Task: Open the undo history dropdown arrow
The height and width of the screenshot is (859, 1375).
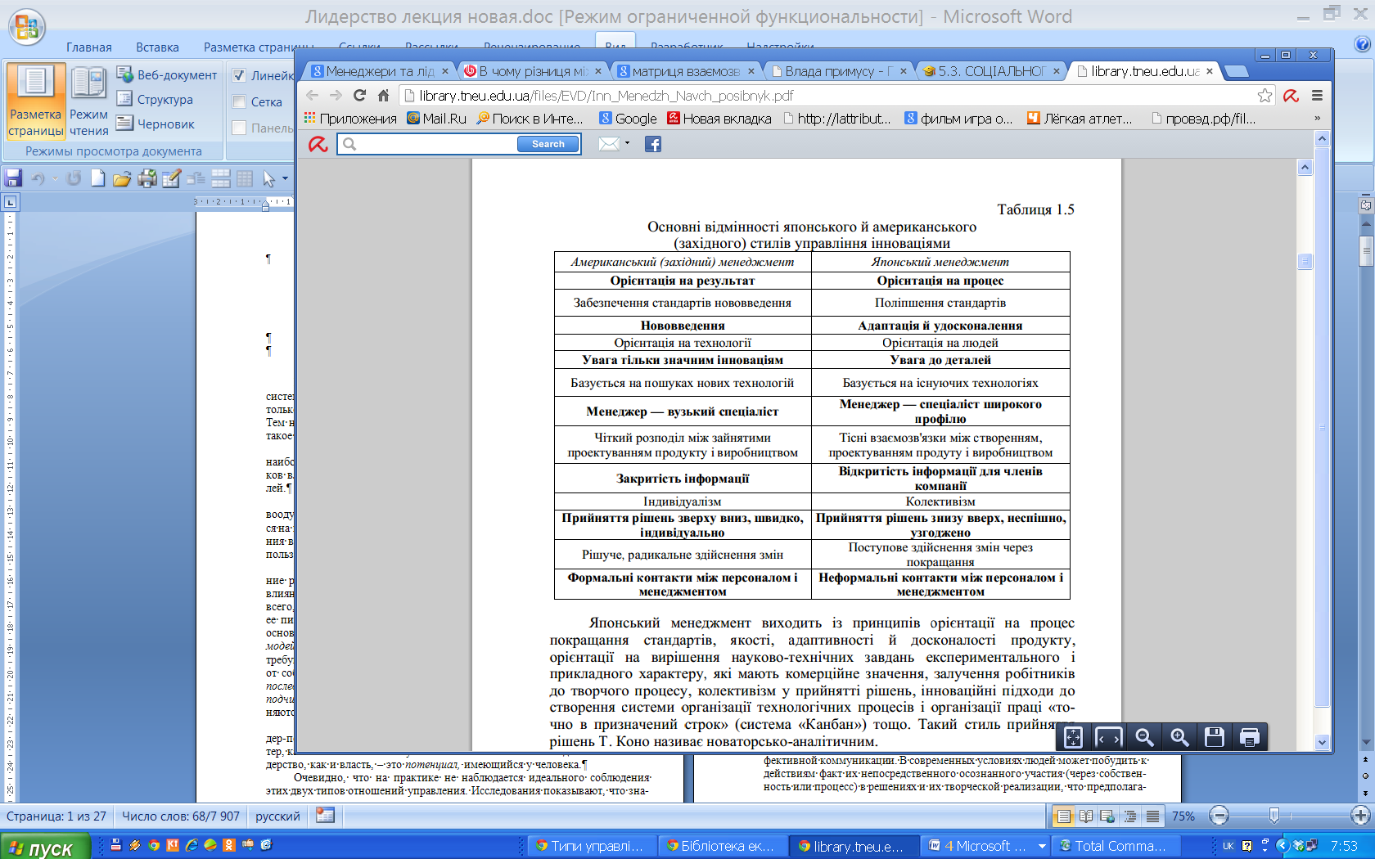Action: tap(55, 178)
